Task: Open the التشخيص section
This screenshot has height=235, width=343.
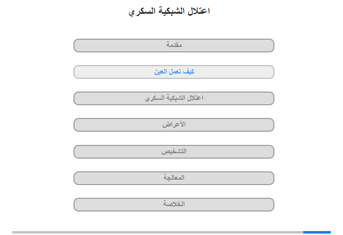Action: [x=174, y=152]
